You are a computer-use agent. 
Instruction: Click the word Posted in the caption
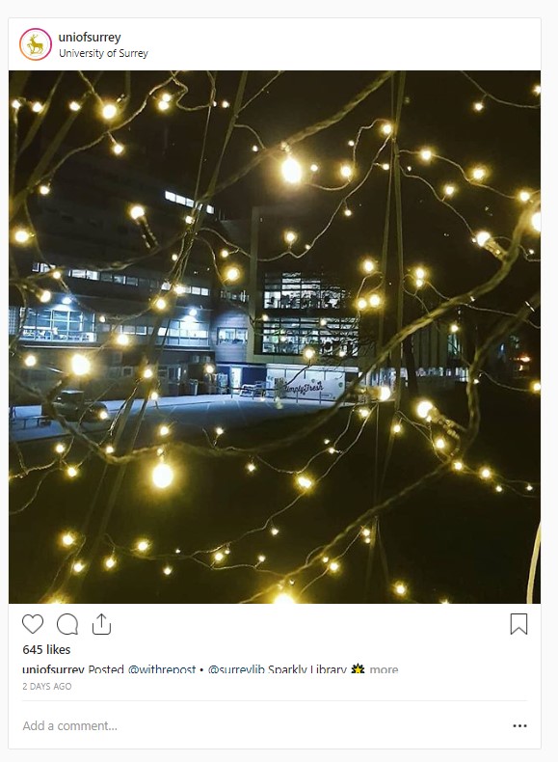point(106,669)
